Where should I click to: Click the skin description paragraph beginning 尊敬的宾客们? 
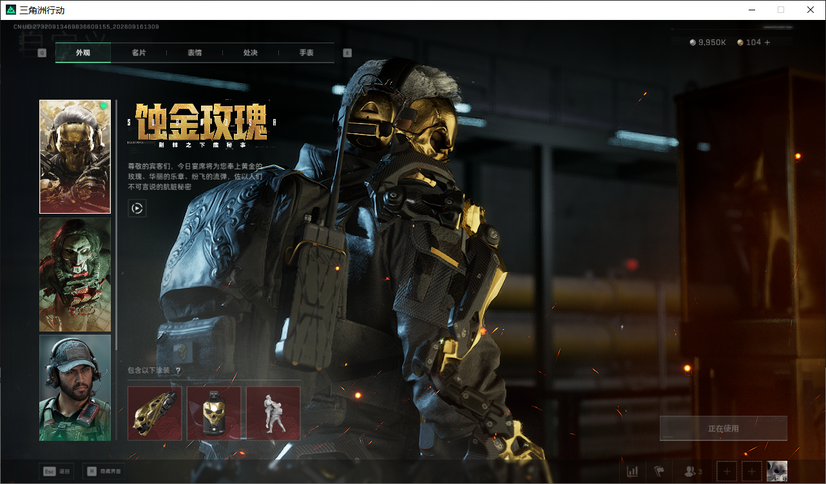coord(195,176)
